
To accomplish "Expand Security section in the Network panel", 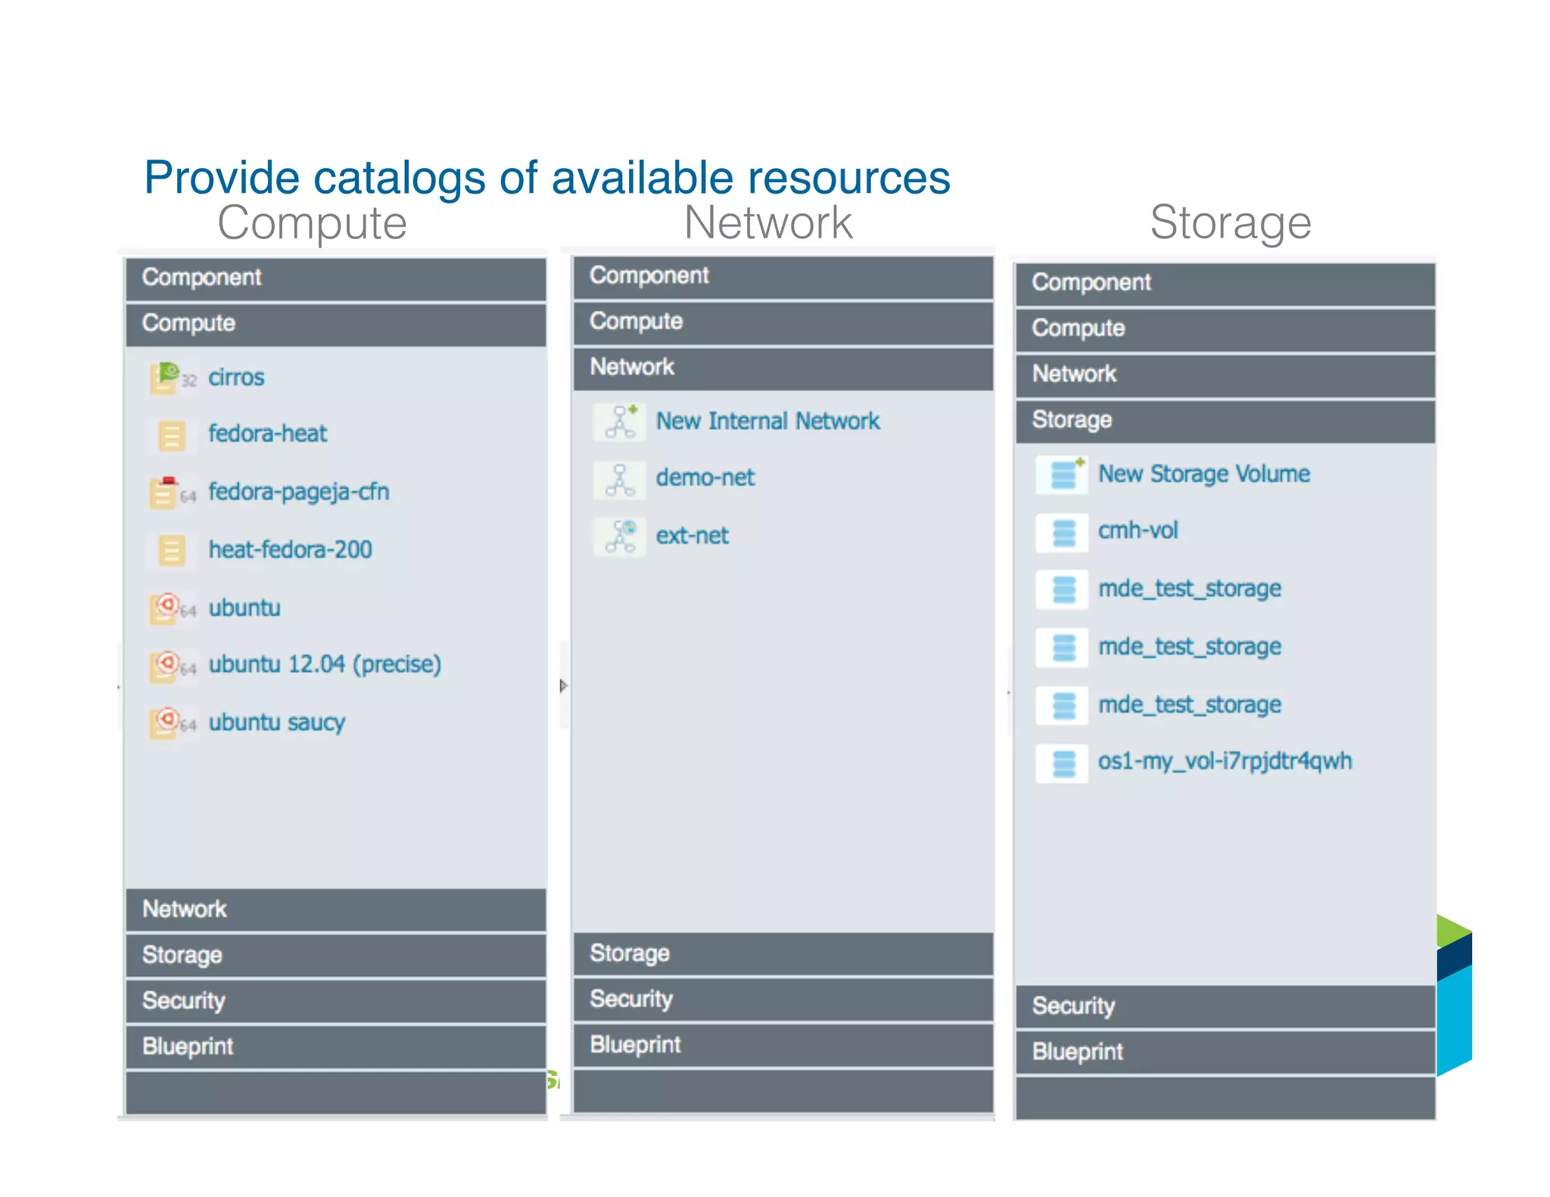I will coord(783,1000).
